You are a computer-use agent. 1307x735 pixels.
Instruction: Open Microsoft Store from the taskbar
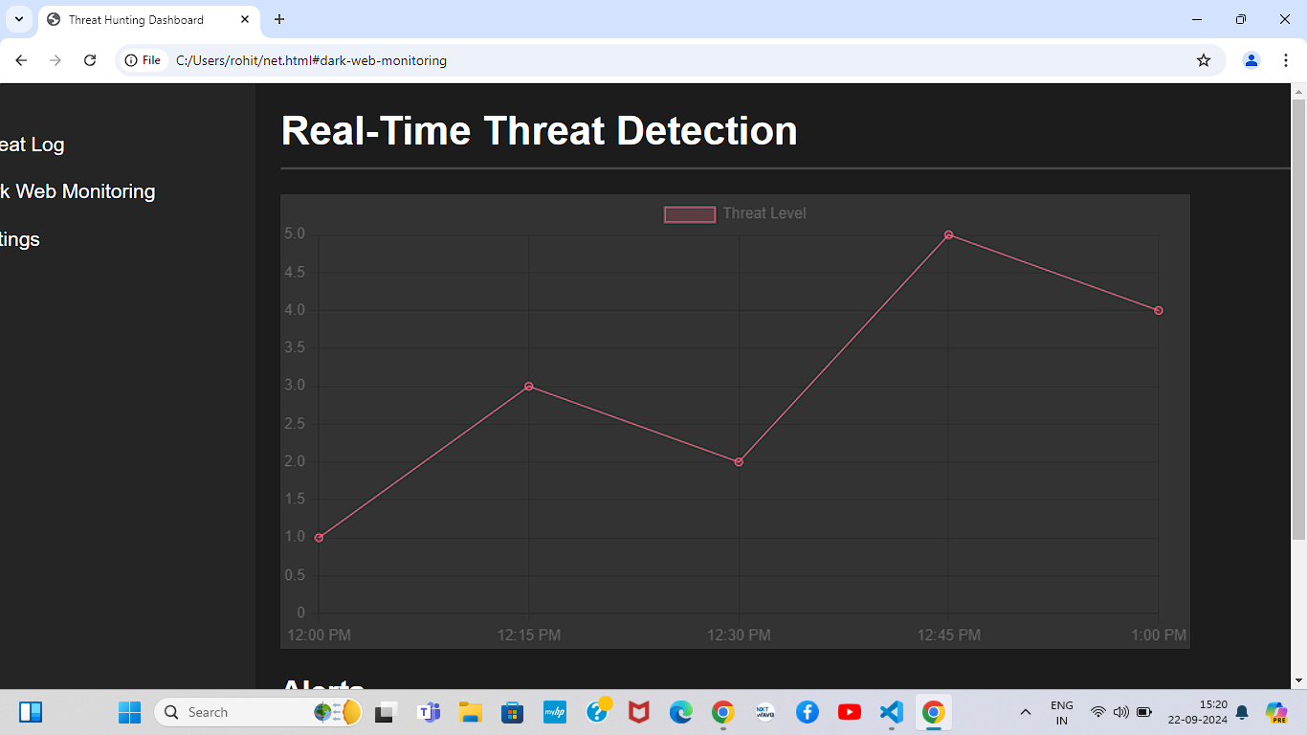[x=512, y=712]
